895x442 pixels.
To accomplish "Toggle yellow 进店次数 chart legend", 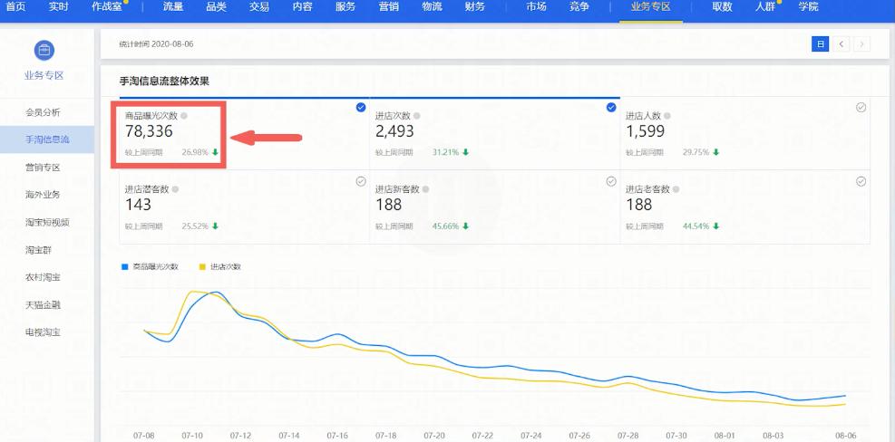I will pyautogui.click(x=219, y=266).
